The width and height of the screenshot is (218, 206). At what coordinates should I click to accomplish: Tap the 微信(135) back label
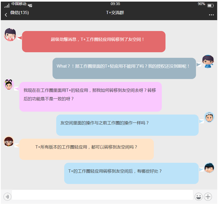(x=20, y=12)
